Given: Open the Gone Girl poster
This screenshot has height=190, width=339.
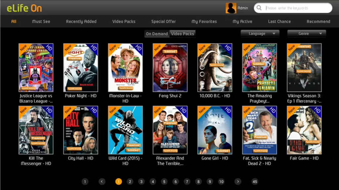Looking at the screenshot, I should click(x=215, y=130).
